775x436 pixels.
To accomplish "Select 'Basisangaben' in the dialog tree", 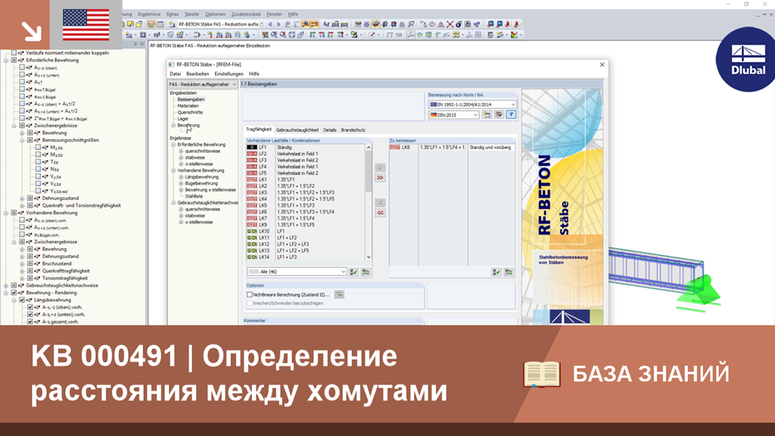I will (x=191, y=99).
